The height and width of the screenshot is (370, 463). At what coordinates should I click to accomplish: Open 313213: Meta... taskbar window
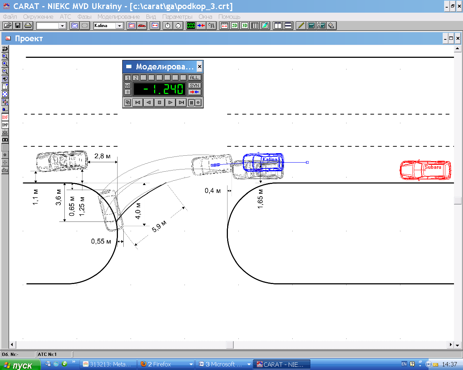pos(108,364)
